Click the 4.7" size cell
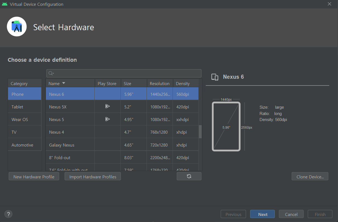338x222 pixels. [x=134, y=132]
